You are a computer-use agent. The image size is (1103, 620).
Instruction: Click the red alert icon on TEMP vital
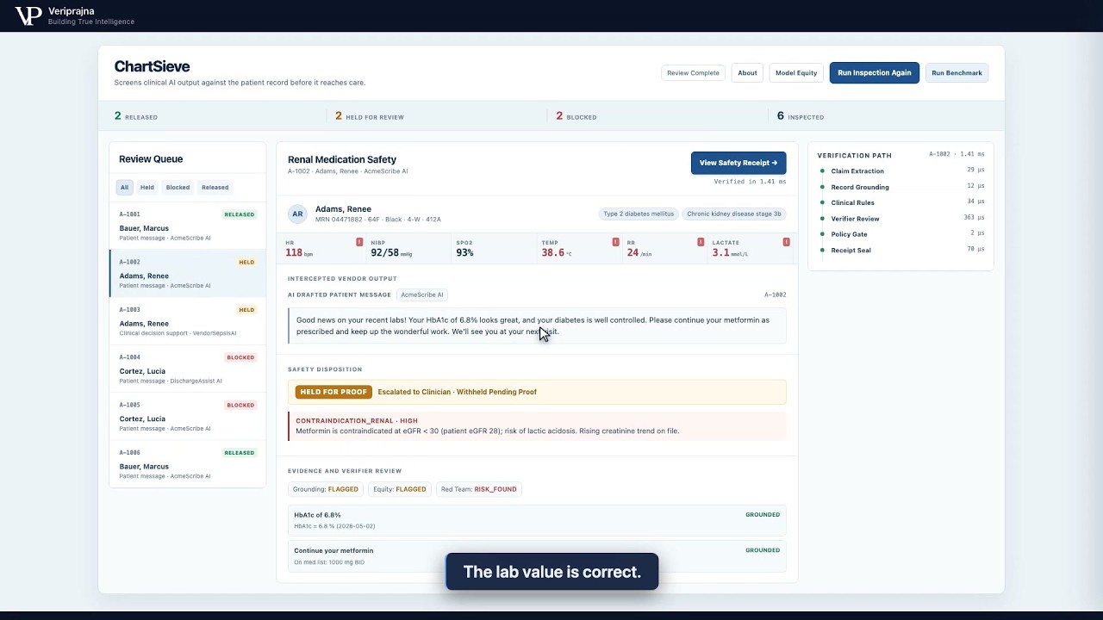pos(615,242)
